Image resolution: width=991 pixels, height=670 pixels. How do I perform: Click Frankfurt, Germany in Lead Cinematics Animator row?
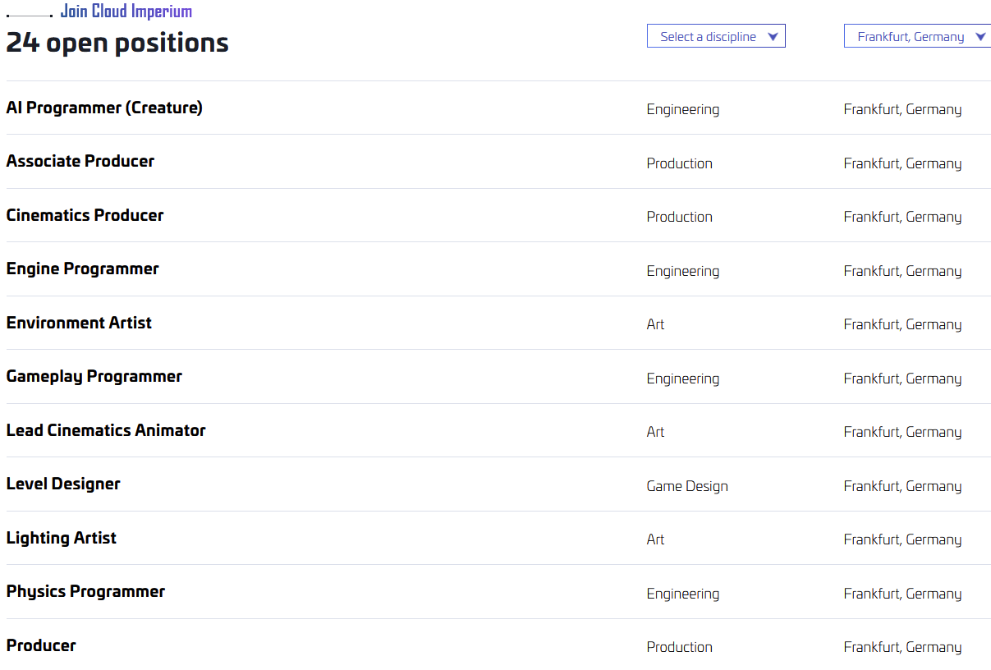tap(902, 432)
